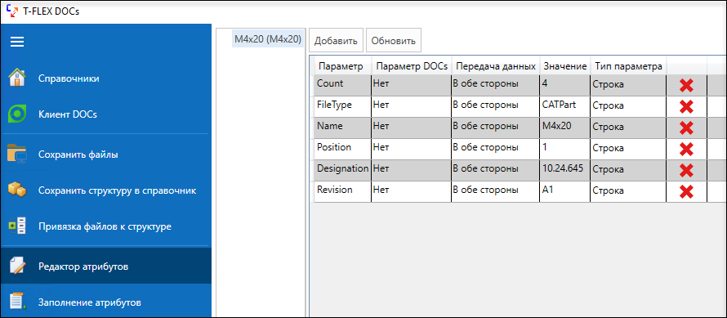This screenshot has width=727, height=318.
Task: Click the Передача данных column header
Action: [496, 66]
